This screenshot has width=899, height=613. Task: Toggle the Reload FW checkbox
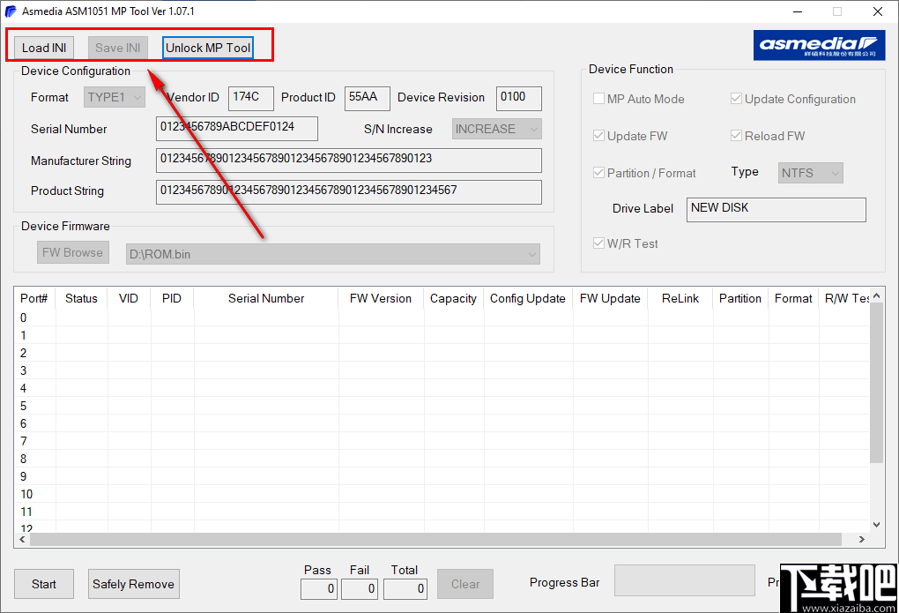point(737,136)
